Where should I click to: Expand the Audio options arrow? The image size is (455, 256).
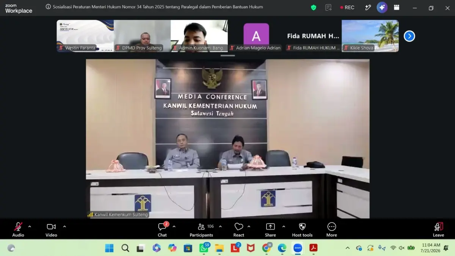point(30,226)
